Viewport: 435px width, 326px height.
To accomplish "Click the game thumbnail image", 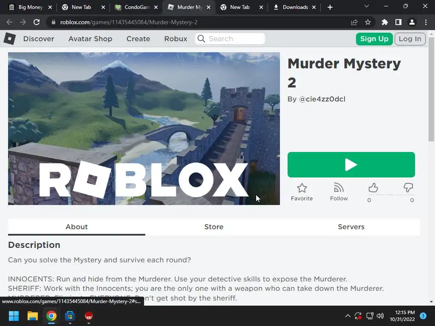I will coord(144,129).
